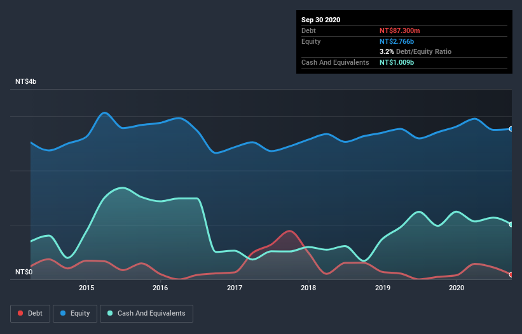Click the NT$2.766b equity value

397,41
